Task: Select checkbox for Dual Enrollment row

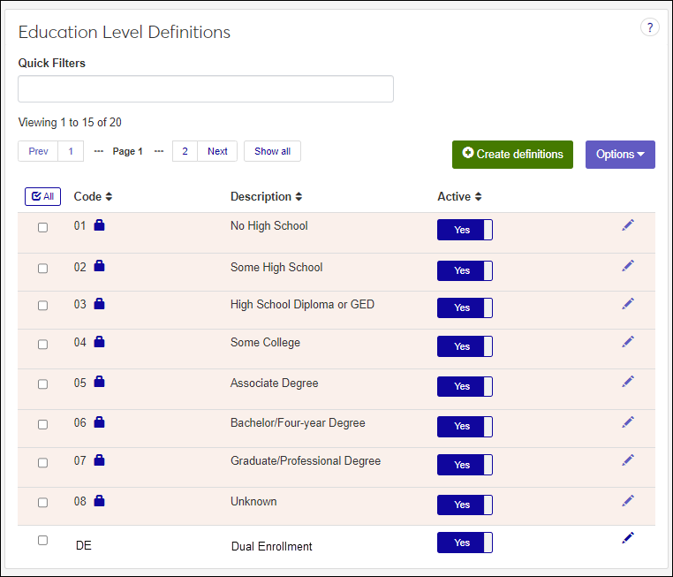Action: (42, 540)
